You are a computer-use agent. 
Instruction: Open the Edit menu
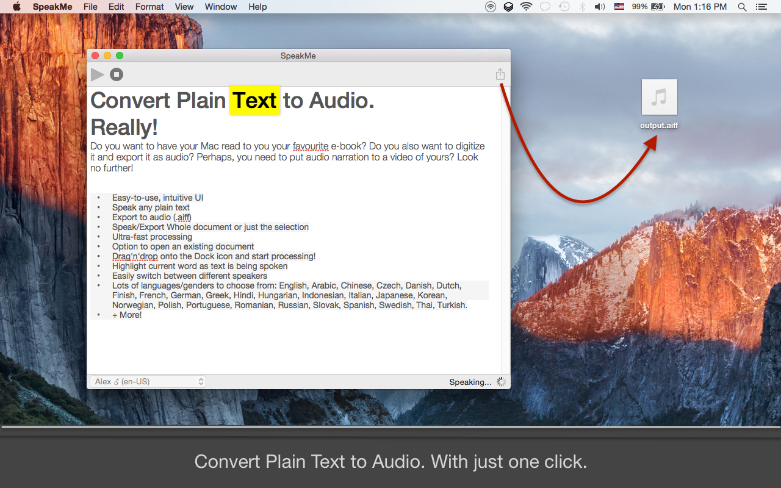pyautogui.click(x=117, y=7)
